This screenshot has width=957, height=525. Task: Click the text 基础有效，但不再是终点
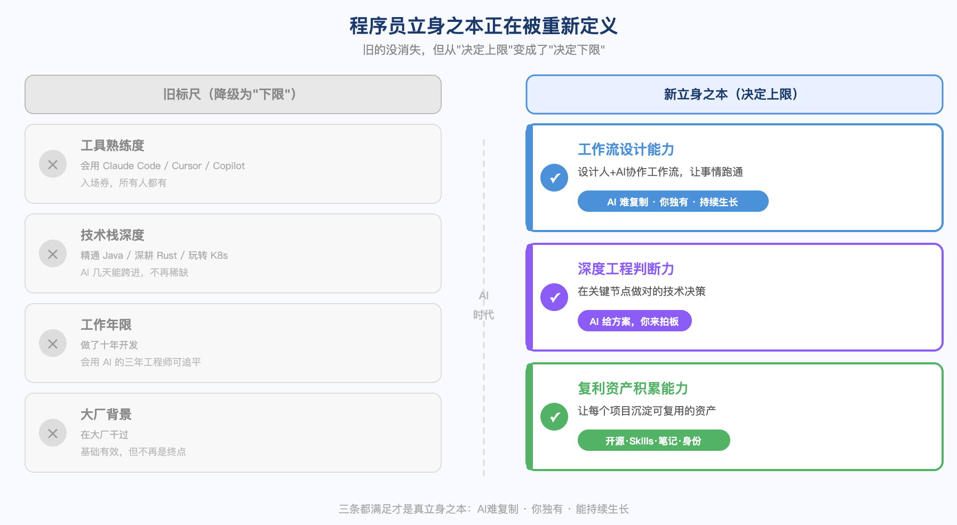(x=133, y=452)
